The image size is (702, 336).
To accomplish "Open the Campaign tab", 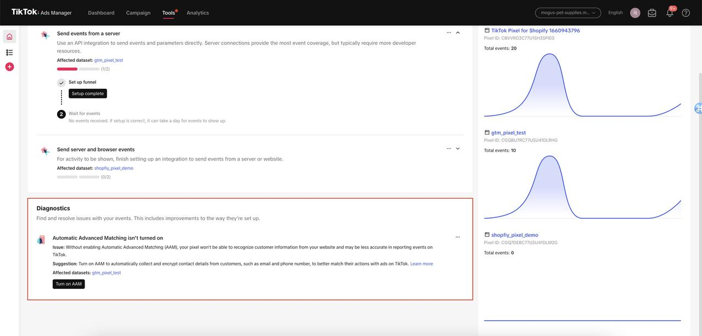I will click(x=138, y=13).
